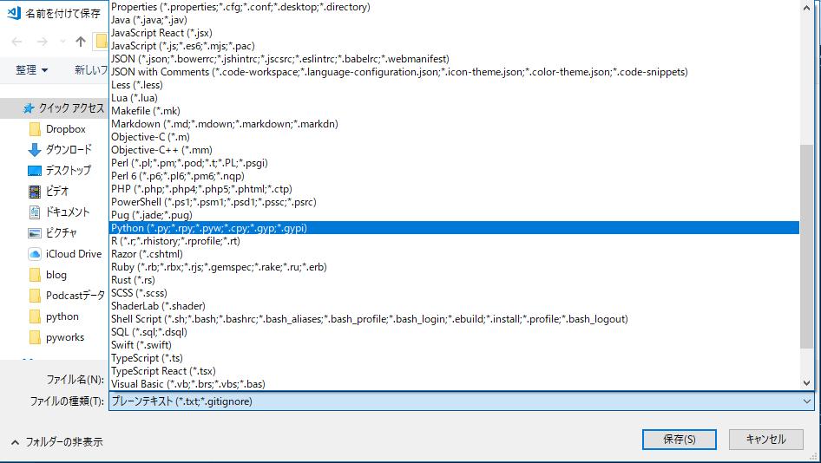The height and width of the screenshot is (463, 821).
Task: Click the Dropbox folder icon
Action: [35, 129]
